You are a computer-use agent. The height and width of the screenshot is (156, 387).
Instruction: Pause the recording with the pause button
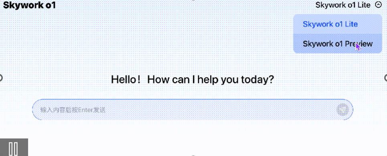coord(14,147)
